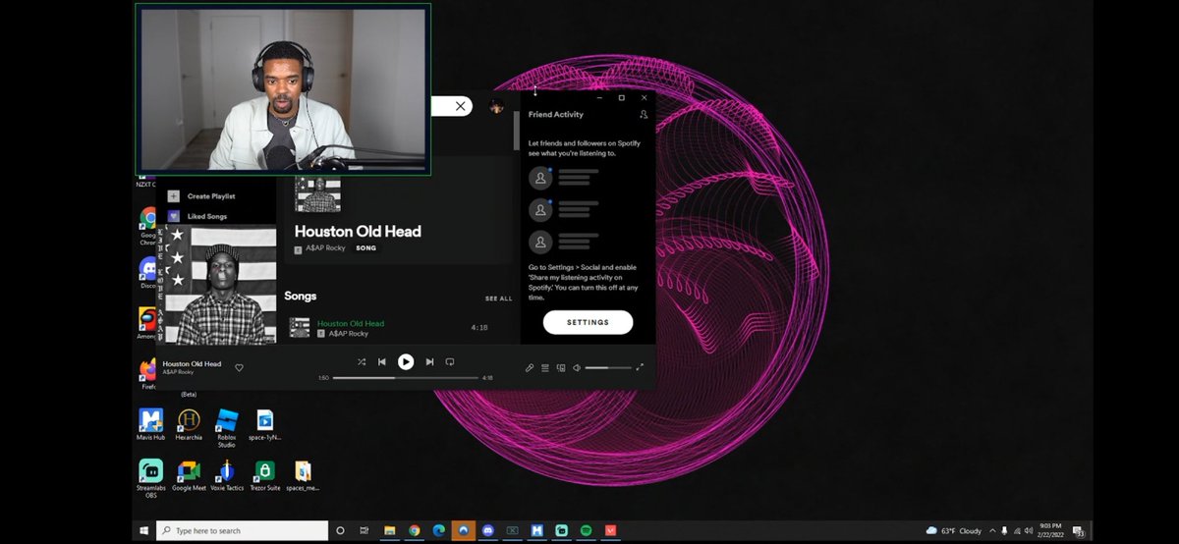Clear search with the X button
The width and height of the screenshot is (1179, 544).
click(460, 106)
